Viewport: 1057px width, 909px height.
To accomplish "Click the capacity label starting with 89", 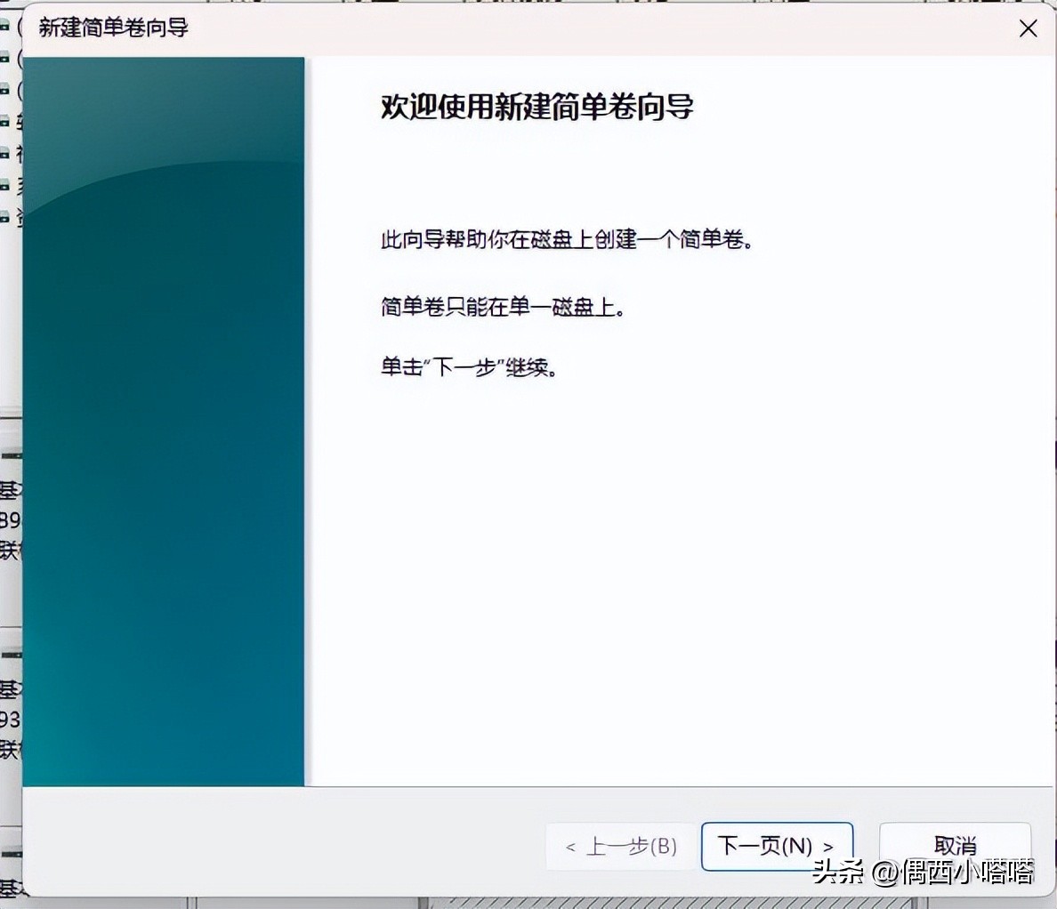I will (x=7, y=520).
